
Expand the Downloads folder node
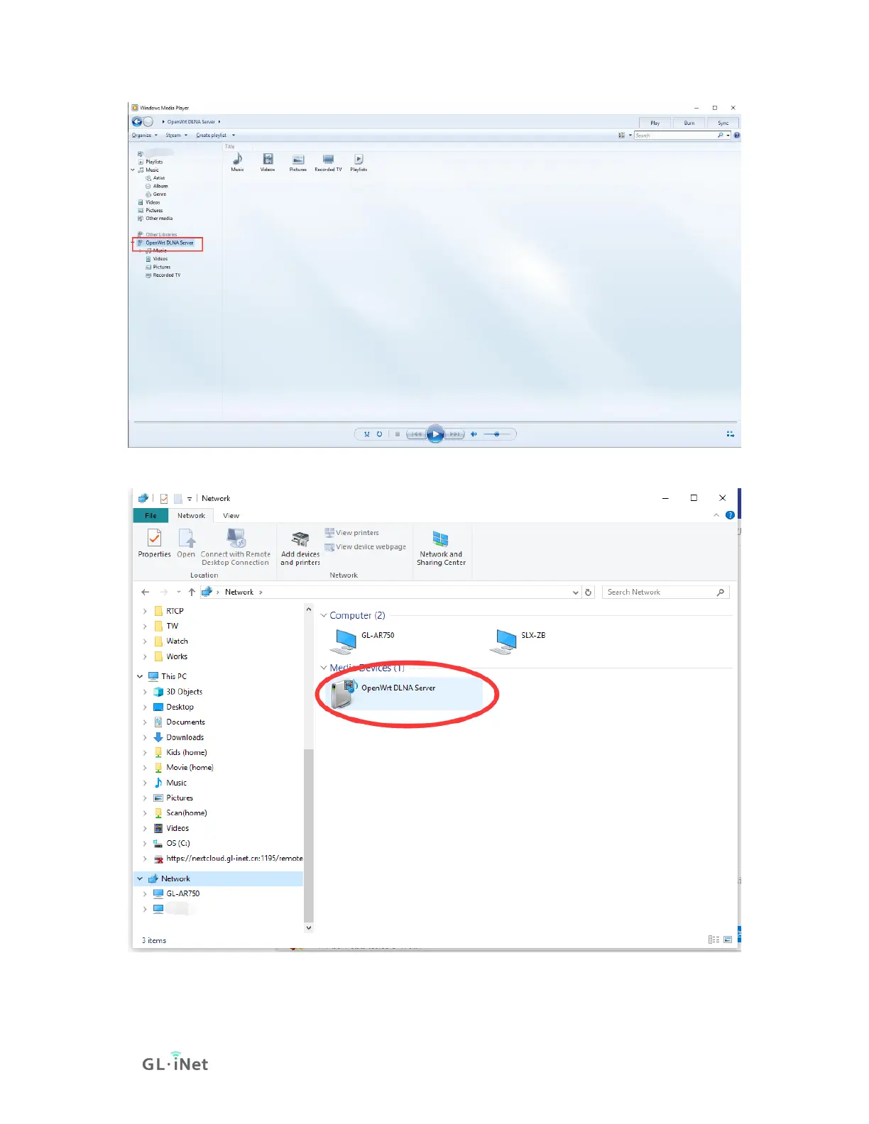coord(146,737)
